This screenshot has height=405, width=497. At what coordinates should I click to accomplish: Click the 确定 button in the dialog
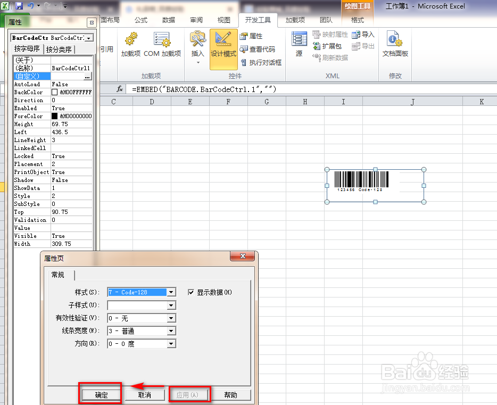pos(100,394)
